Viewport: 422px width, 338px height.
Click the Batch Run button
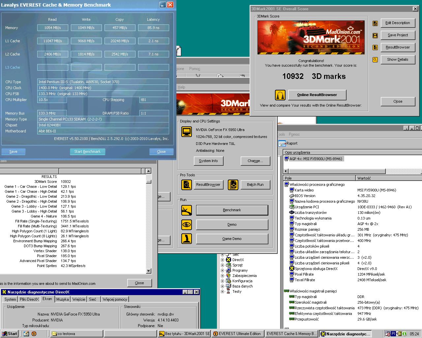pyautogui.click(x=256, y=185)
